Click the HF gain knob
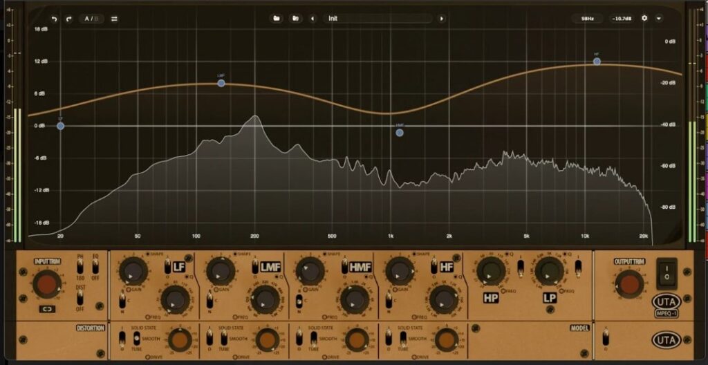This screenshot has height=365, width=708. [x=400, y=271]
